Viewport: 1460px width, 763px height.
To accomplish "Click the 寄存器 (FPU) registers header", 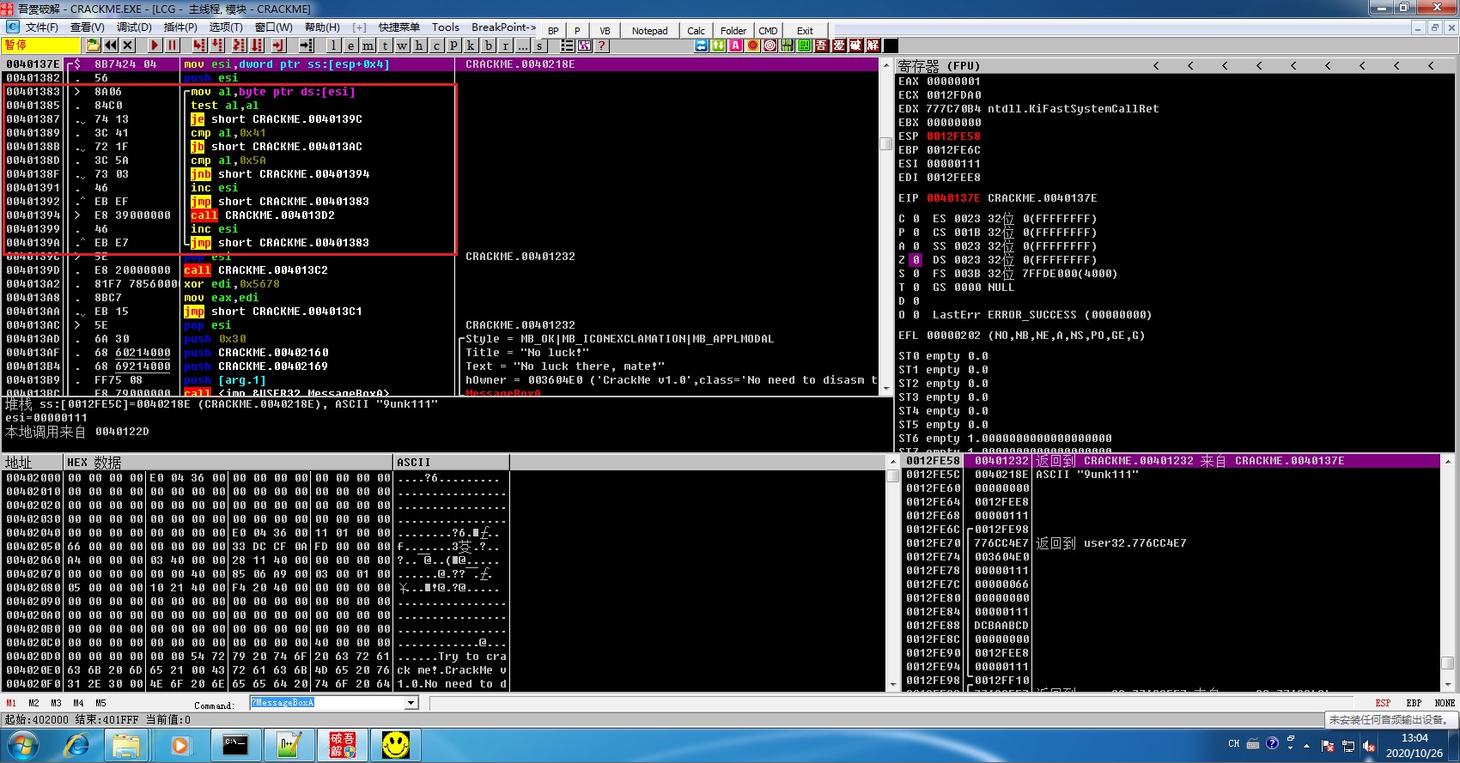I will (x=940, y=66).
